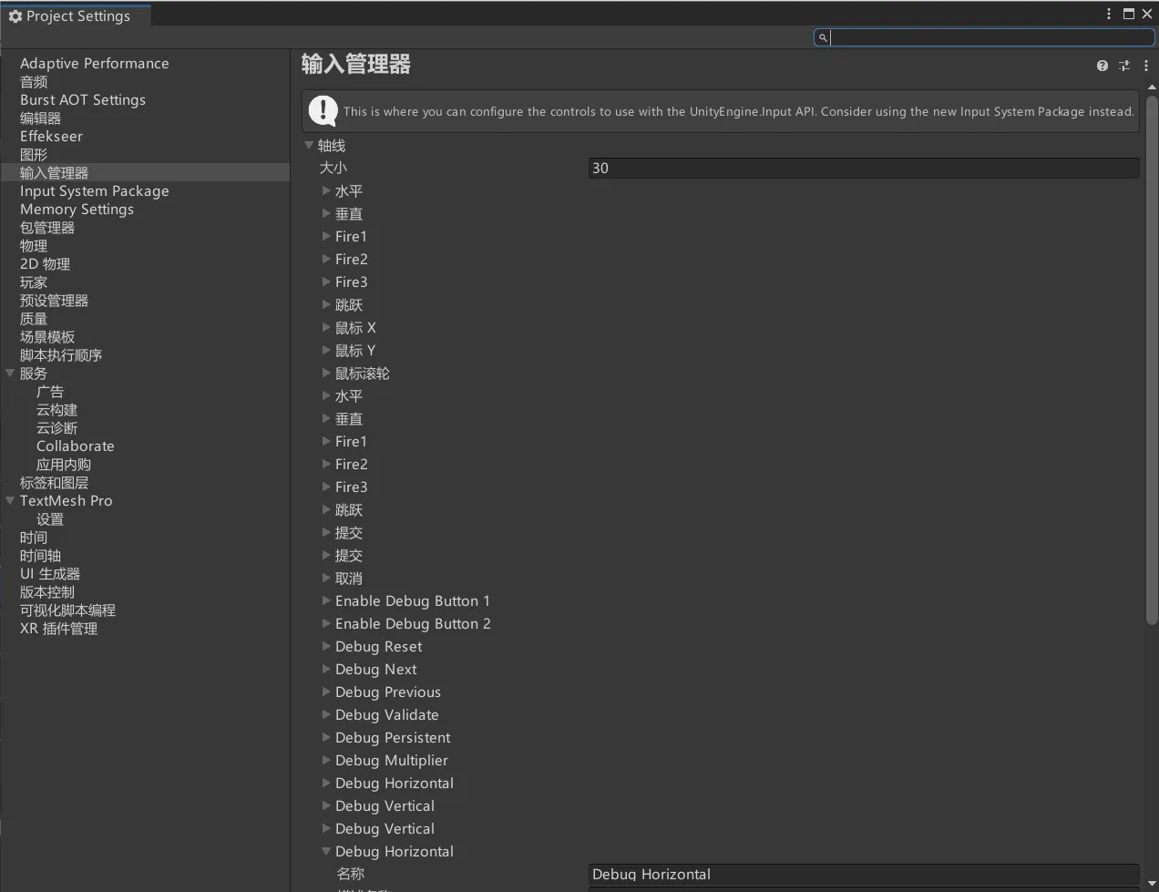Maximize the Project Settings window
Image resolution: width=1159 pixels, height=892 pixels.
(x=1128, y=14)
